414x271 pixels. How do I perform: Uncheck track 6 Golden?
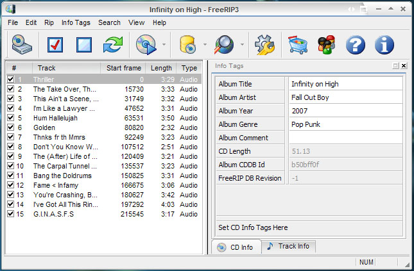[10, 127]
